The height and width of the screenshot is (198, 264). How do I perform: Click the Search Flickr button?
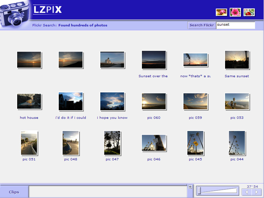tap(202, 25)
